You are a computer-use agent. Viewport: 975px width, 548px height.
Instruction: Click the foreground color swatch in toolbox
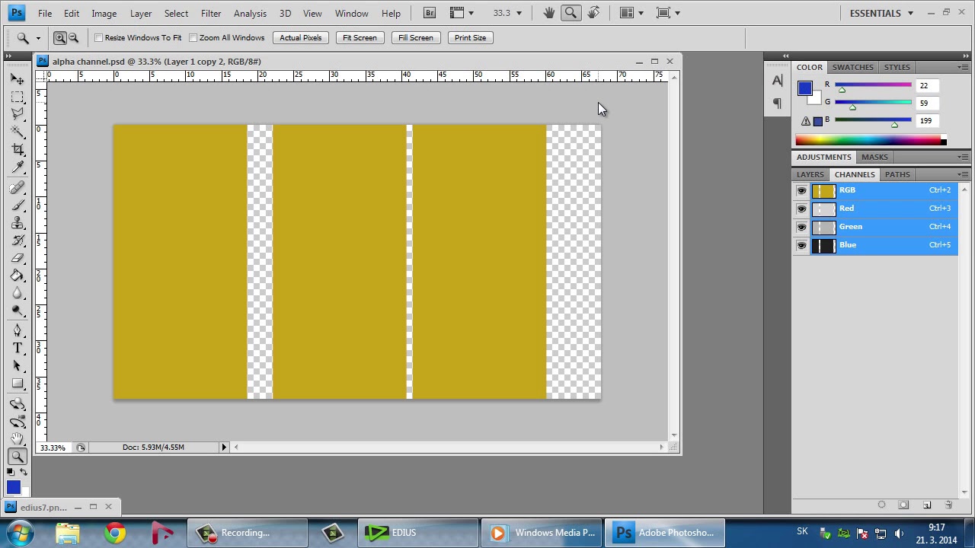click(x=13, y=487)
